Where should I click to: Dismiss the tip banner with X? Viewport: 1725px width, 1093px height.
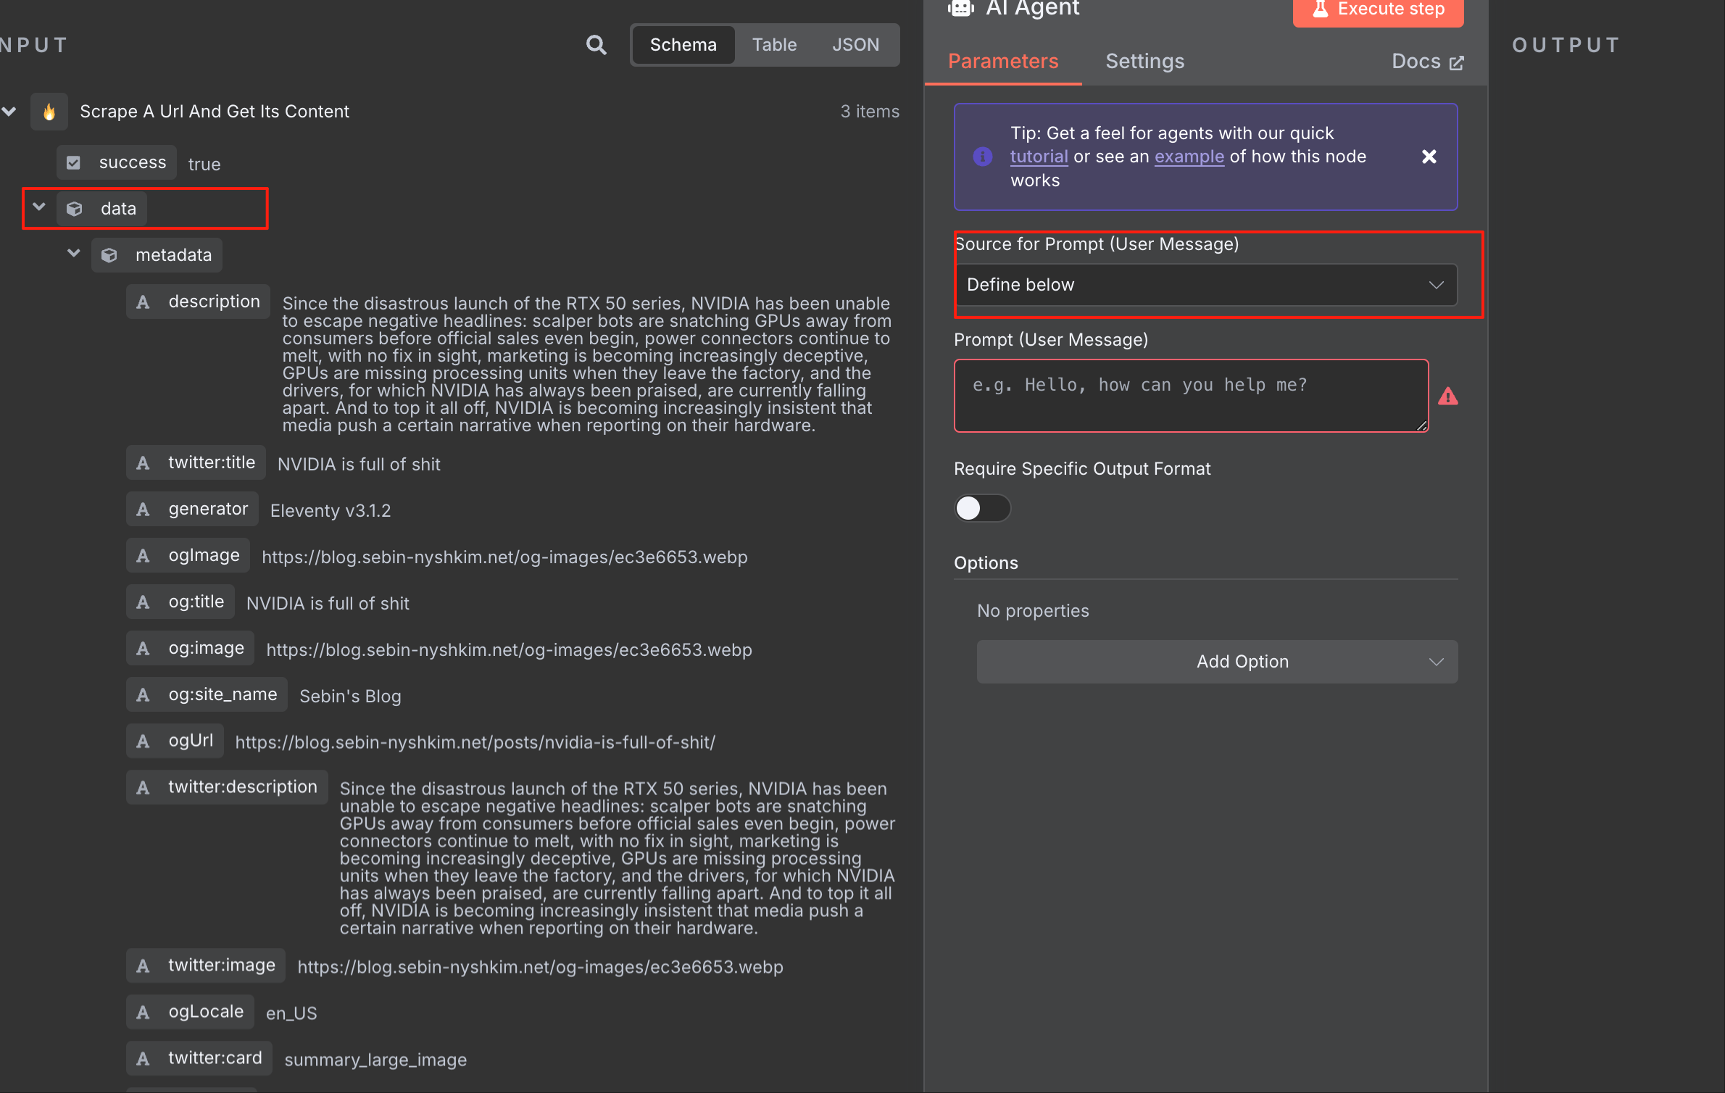pos(1429,157)
